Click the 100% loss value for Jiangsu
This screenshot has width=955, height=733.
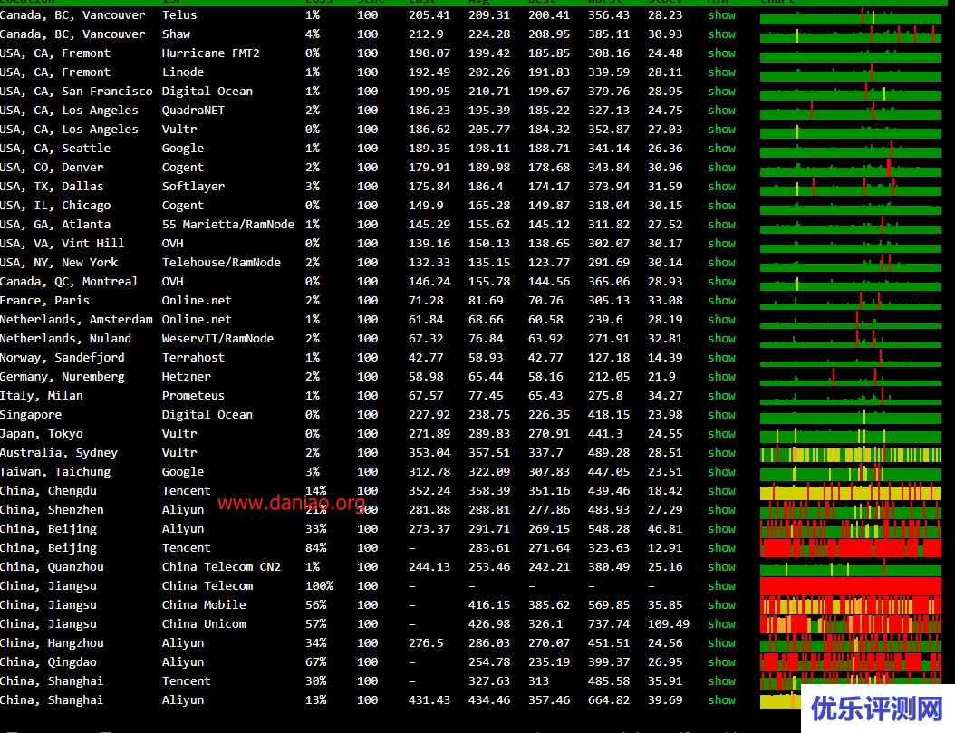pos(319,585)
